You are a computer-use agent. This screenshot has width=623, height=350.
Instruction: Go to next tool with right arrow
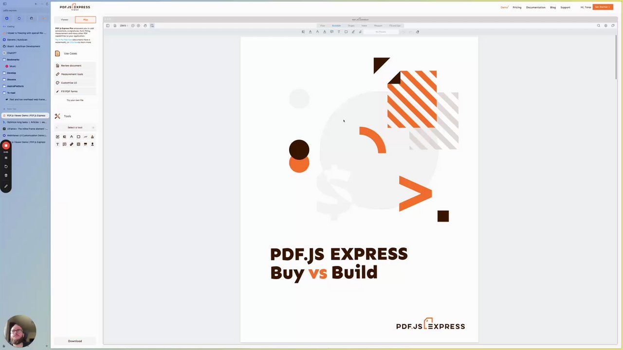coord(93,128)
